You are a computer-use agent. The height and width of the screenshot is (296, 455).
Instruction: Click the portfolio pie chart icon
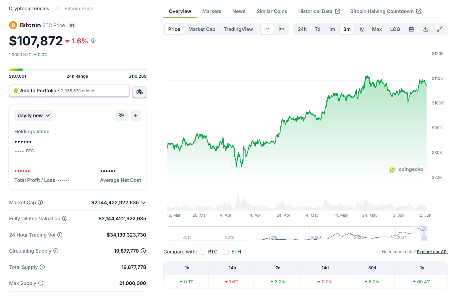click(x=139, y=92)
